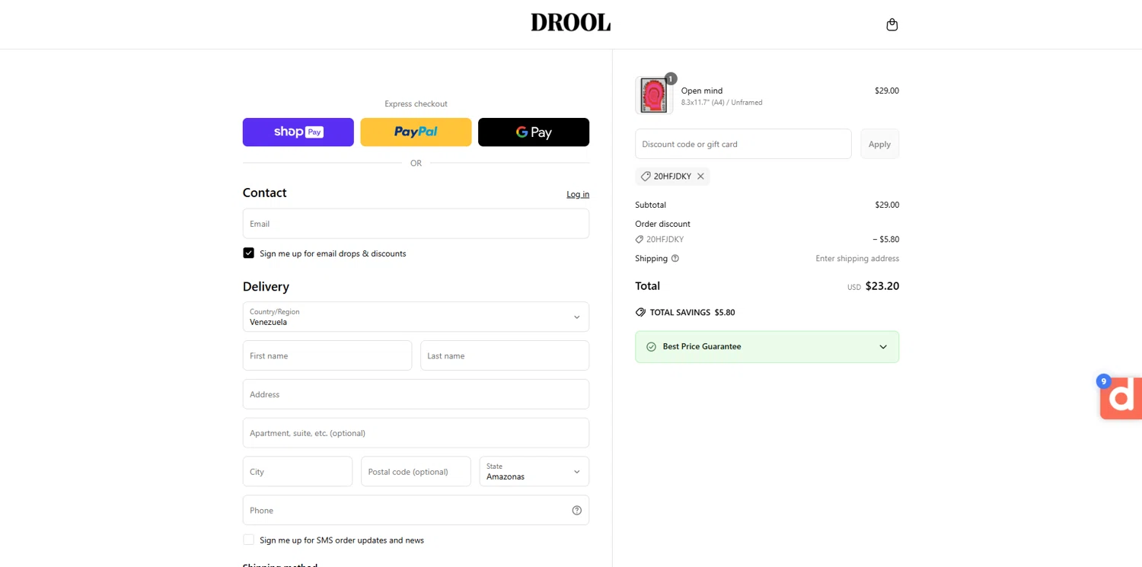1142x567 pixels.
Task: Open the orange floating widget with badge 9
Action: click(1121, 397)
